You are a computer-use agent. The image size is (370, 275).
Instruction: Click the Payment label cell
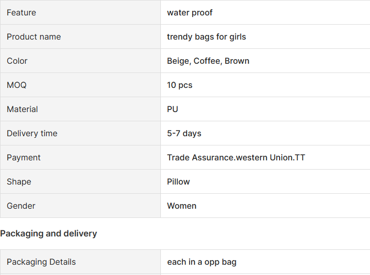click(80, 157)
